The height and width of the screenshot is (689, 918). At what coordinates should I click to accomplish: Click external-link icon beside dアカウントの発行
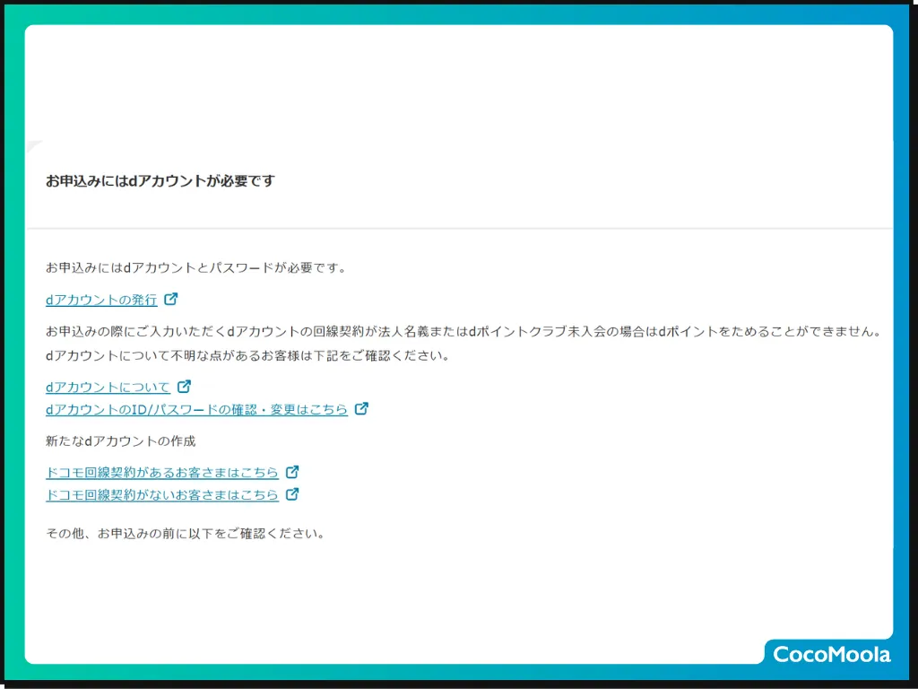(x=170, y=299)
